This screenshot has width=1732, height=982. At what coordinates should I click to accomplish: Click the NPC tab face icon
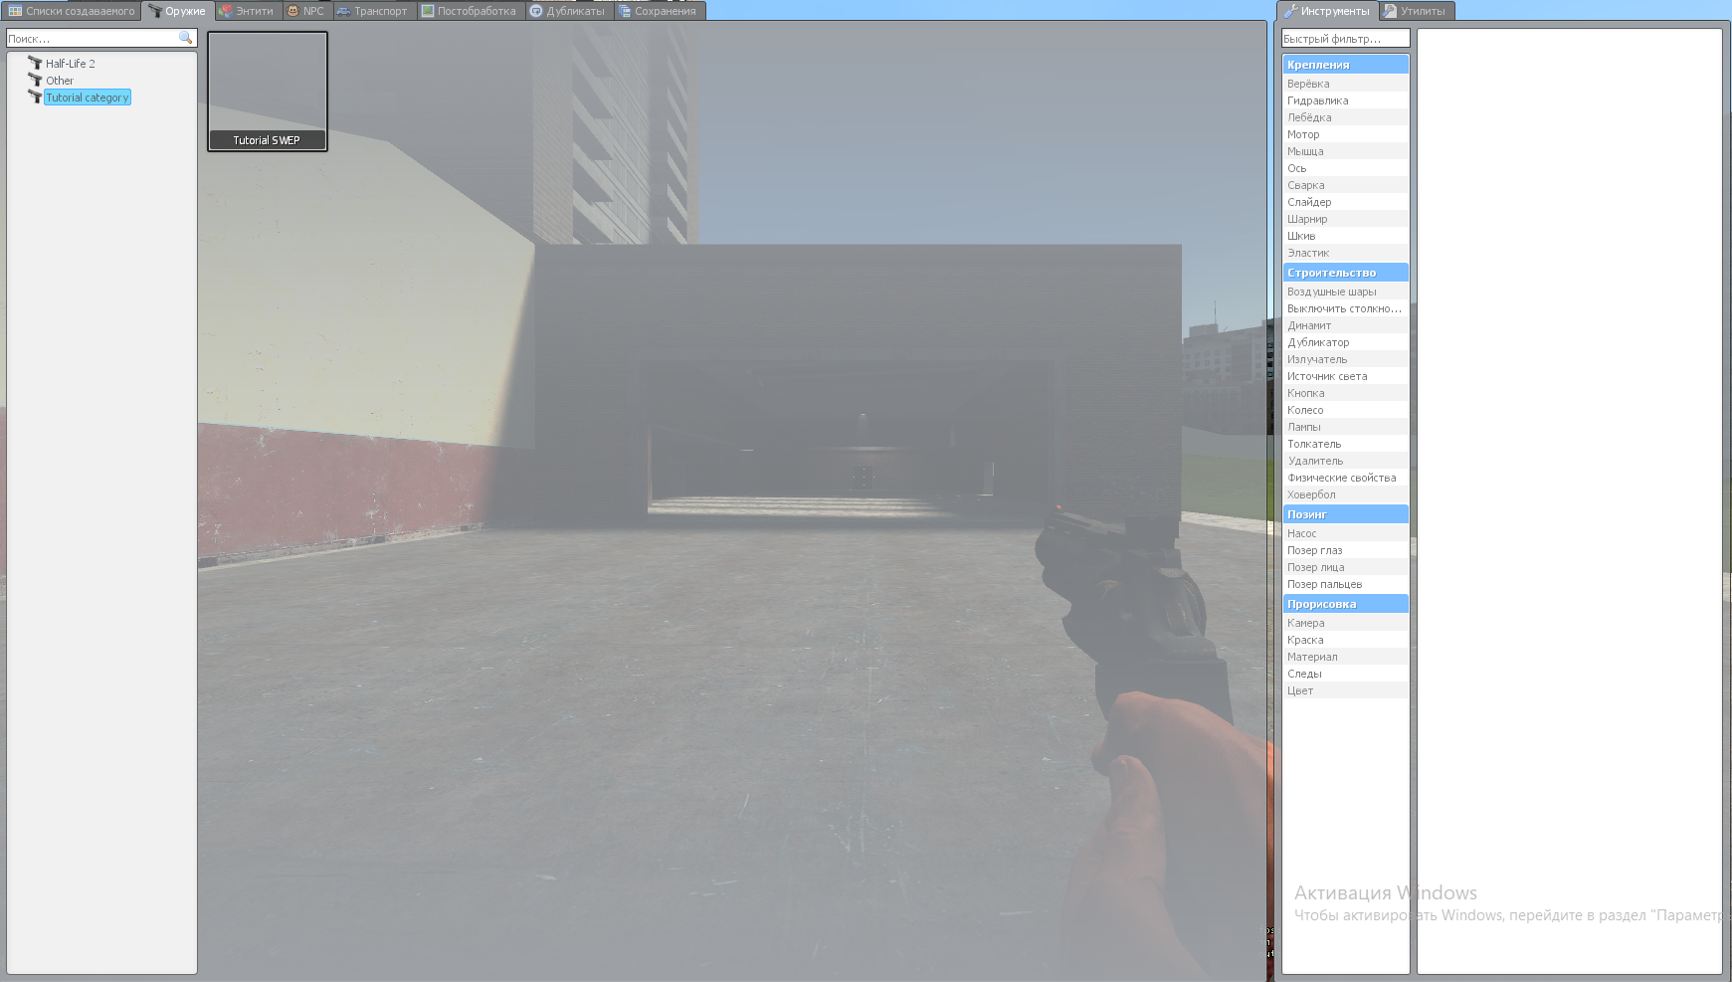pyautogui.click(x=292, y=11)
